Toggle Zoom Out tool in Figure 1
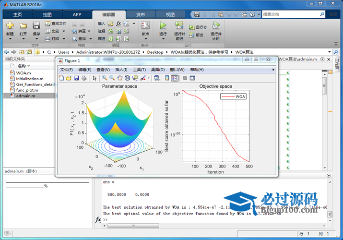343x240 pixels. coord(112,78)
